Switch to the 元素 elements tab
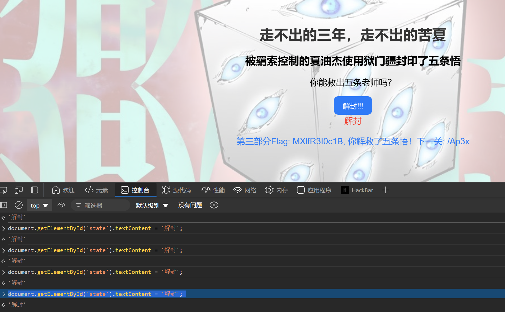 point(96,190)
